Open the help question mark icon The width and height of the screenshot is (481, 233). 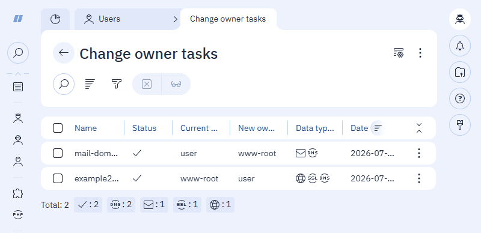(x=460, y=98)
